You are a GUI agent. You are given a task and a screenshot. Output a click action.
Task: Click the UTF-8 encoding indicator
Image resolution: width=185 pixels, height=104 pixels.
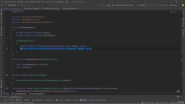point(162,103)
